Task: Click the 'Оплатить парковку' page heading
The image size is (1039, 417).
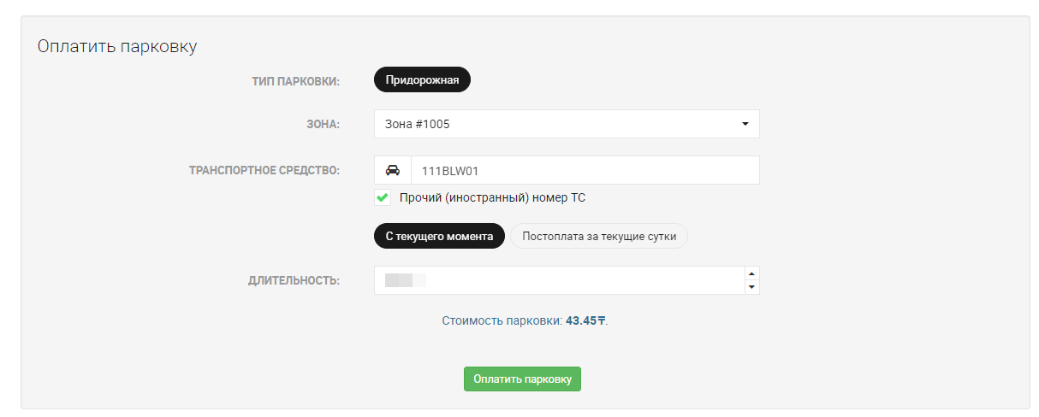Action: (117, 46)
